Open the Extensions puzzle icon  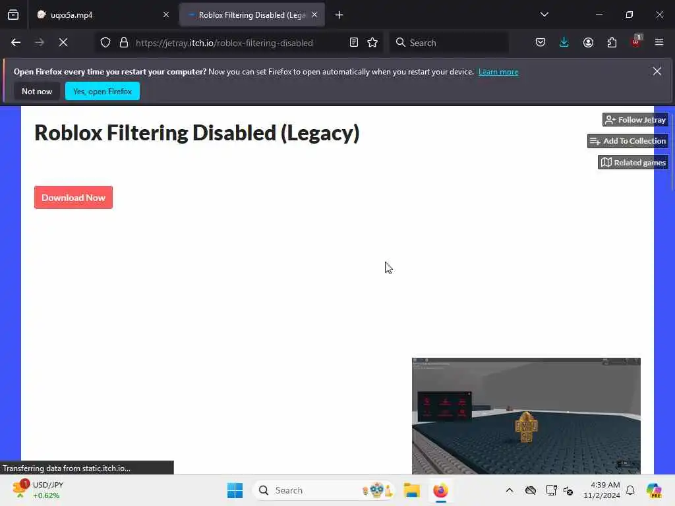click(x=612, y=43)
